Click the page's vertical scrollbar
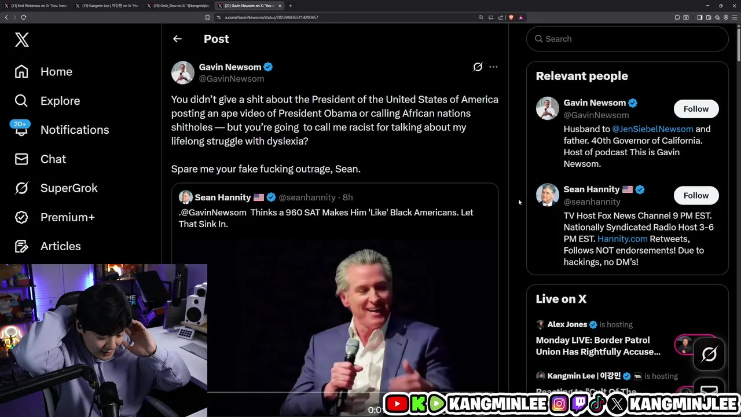 739,43
